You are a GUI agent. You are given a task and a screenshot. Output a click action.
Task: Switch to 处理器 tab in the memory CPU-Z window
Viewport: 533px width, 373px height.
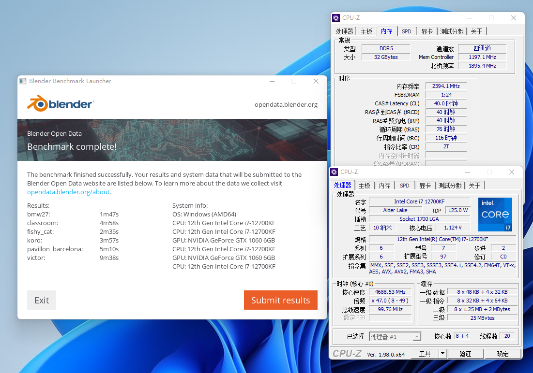[x=344, y=31]
